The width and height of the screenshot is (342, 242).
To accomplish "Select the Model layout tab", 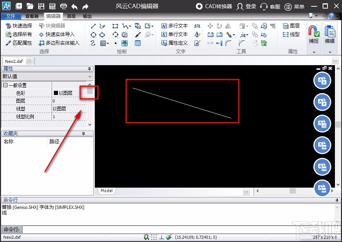I will (x=107, y=191).
